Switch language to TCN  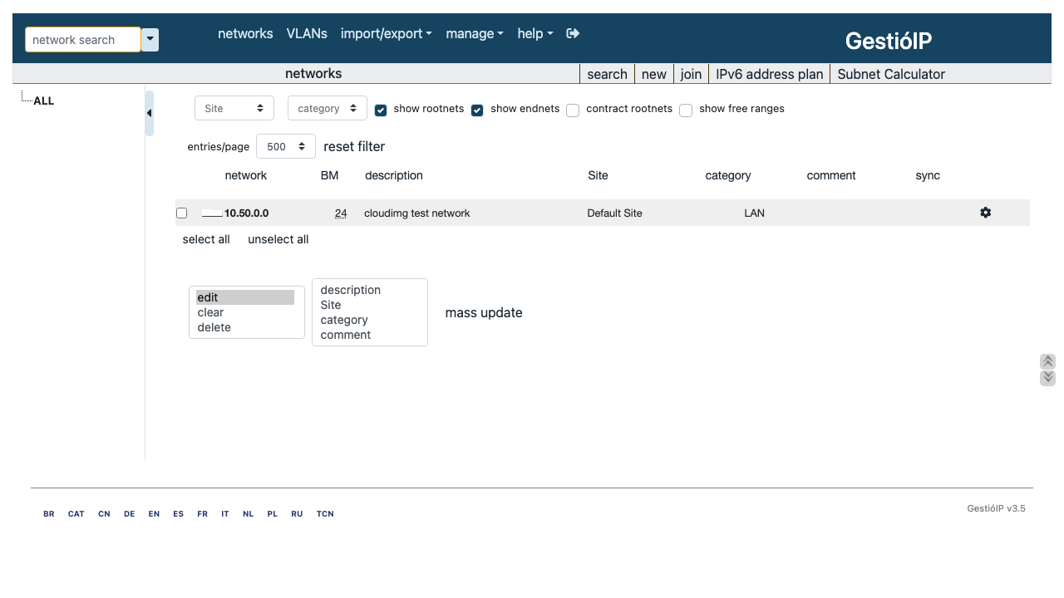coord(325,514)
